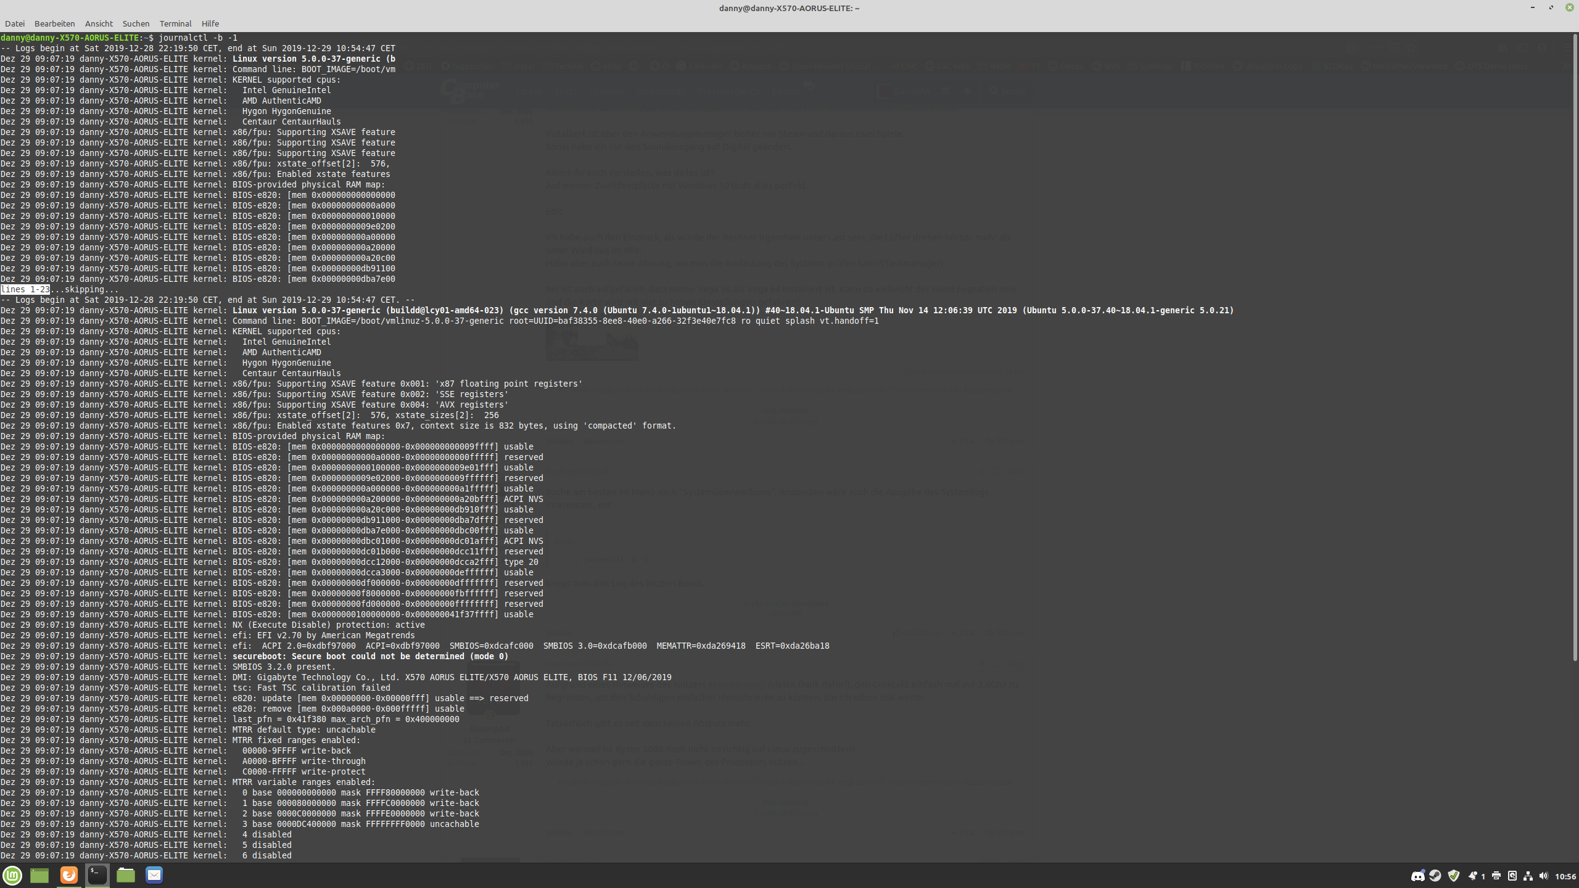Open the Terminal menu
This screenshot has height=888, width=1579.
(x=175, y=23)
